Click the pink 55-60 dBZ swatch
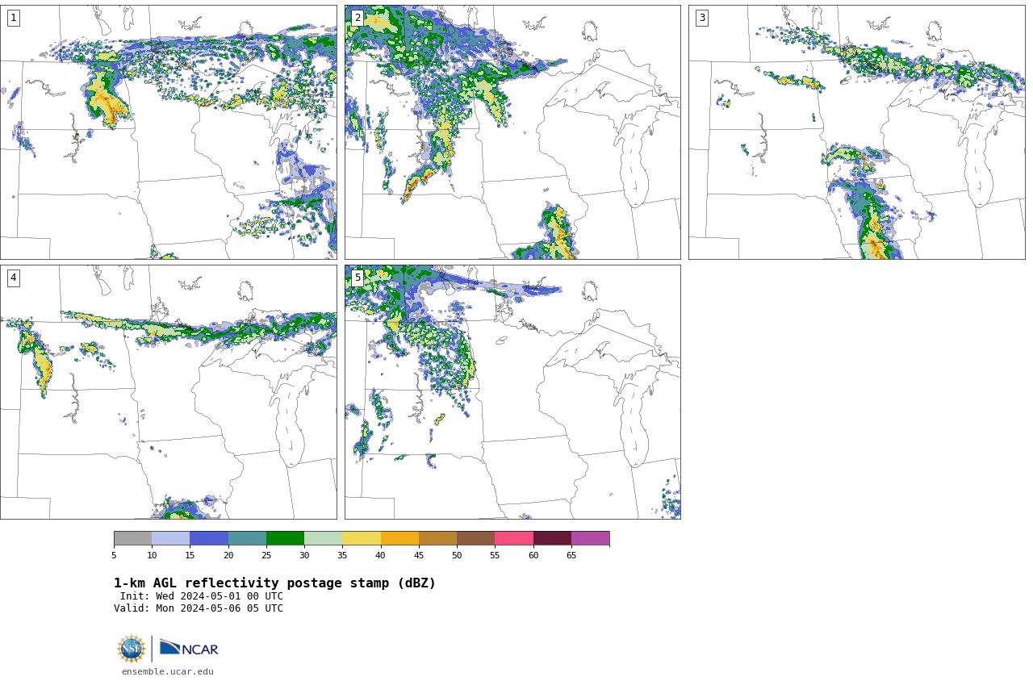The height and width of the screenshot is (681, 1033). pos(514,538)
